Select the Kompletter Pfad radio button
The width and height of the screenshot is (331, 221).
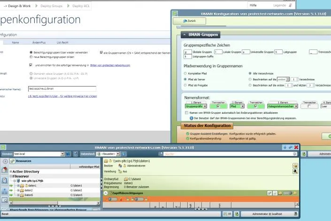point(185,73)
